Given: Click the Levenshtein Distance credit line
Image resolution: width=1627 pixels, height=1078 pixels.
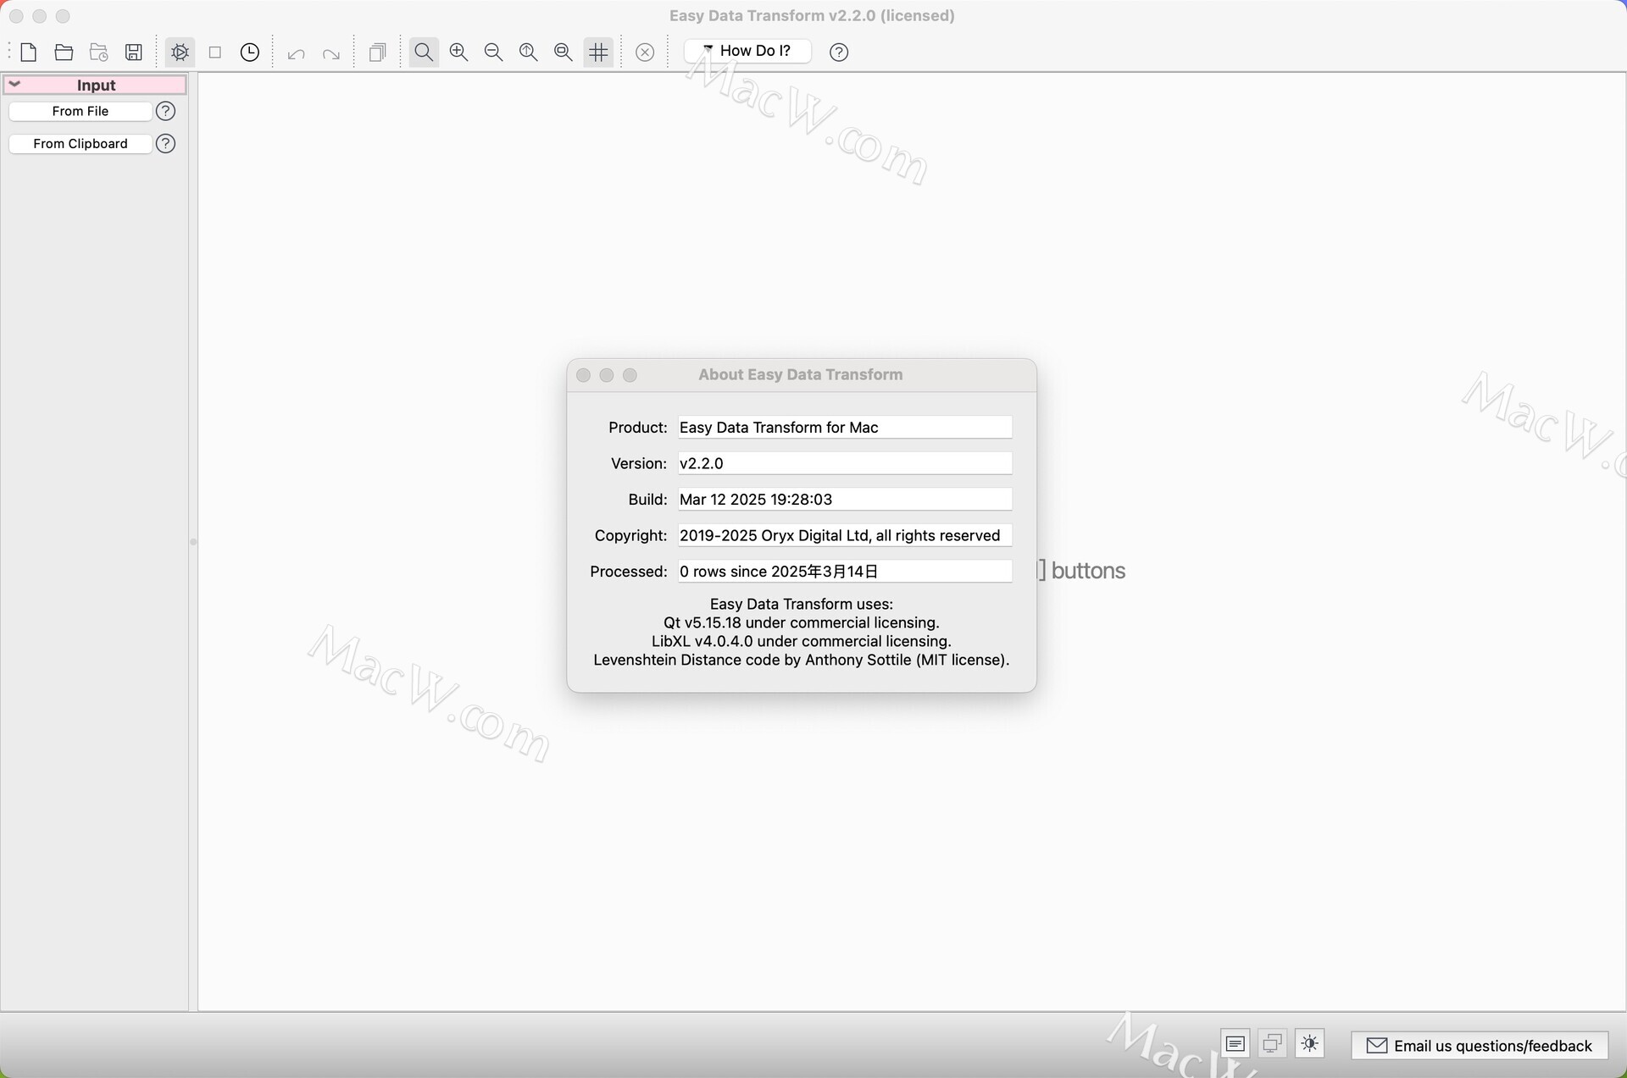Looking at the screenshot, I should point(802,660).
